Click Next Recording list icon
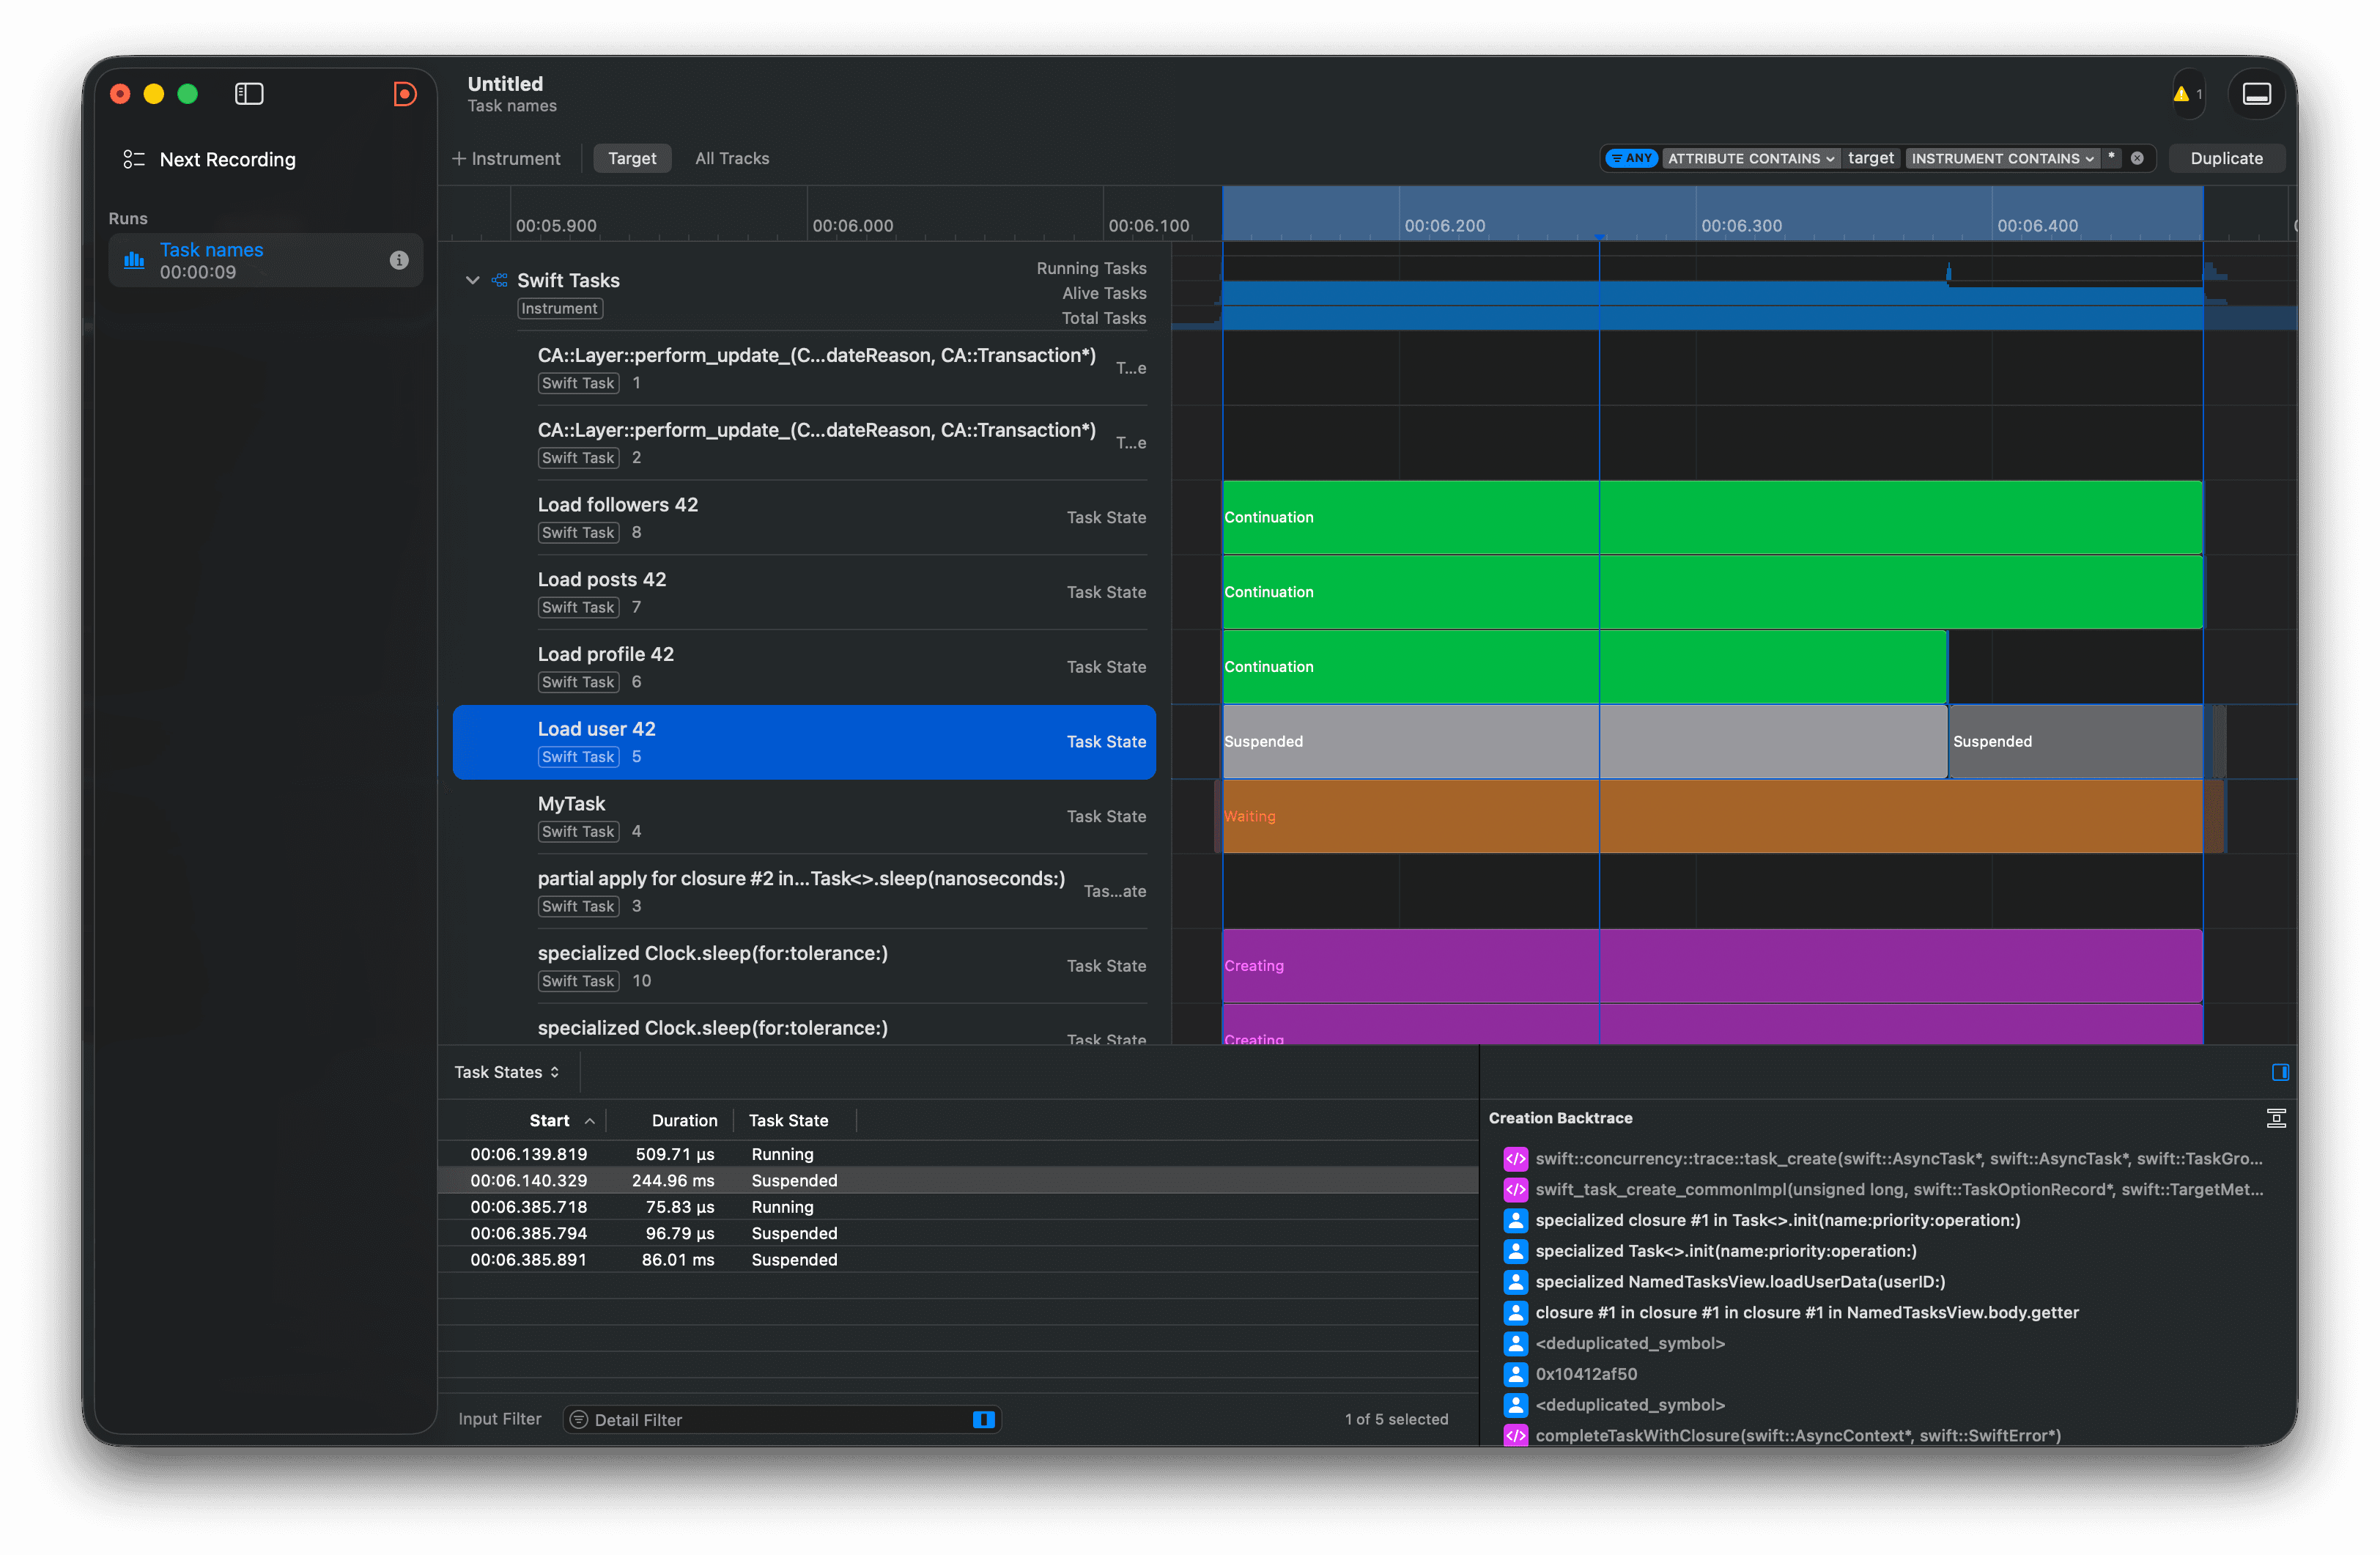2380x1555 pixels. tap(134, 159)
